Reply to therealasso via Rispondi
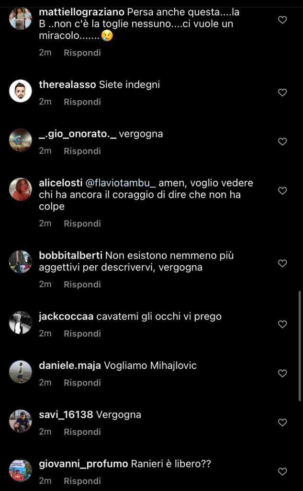This screenshot has width=303, height=491. pyautogui.click(x=82, y=102)
